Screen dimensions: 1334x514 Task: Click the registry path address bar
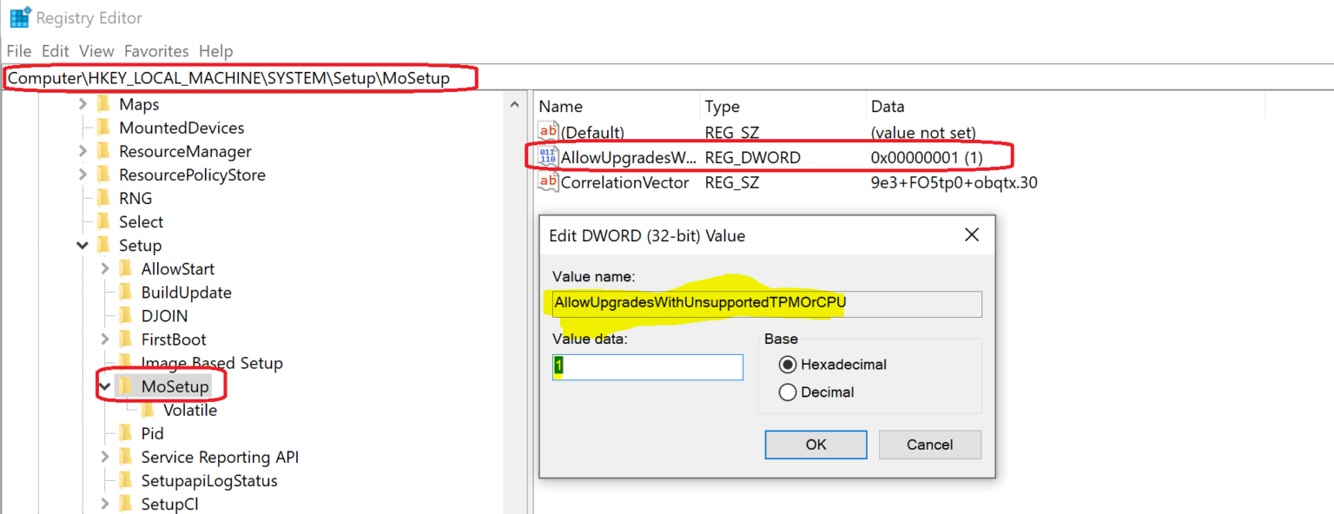tap(667, 78)
